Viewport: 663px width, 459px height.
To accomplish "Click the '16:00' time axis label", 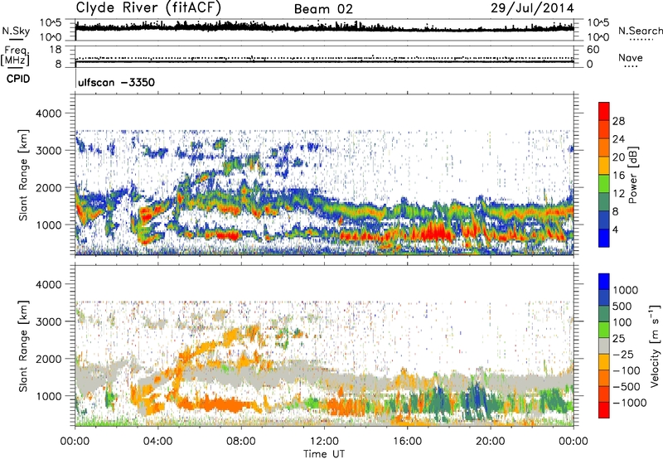I will [407, 442].
